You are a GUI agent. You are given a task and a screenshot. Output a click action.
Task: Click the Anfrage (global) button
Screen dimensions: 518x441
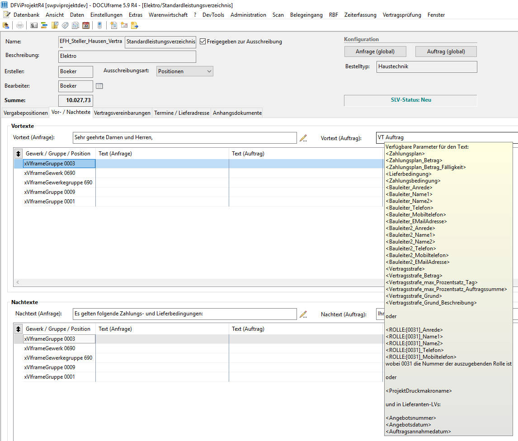tap(375, 52)
